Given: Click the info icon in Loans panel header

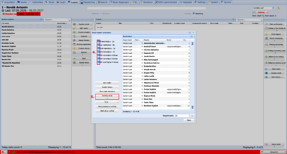Looking at the screenshot, I should pos(233,20).
